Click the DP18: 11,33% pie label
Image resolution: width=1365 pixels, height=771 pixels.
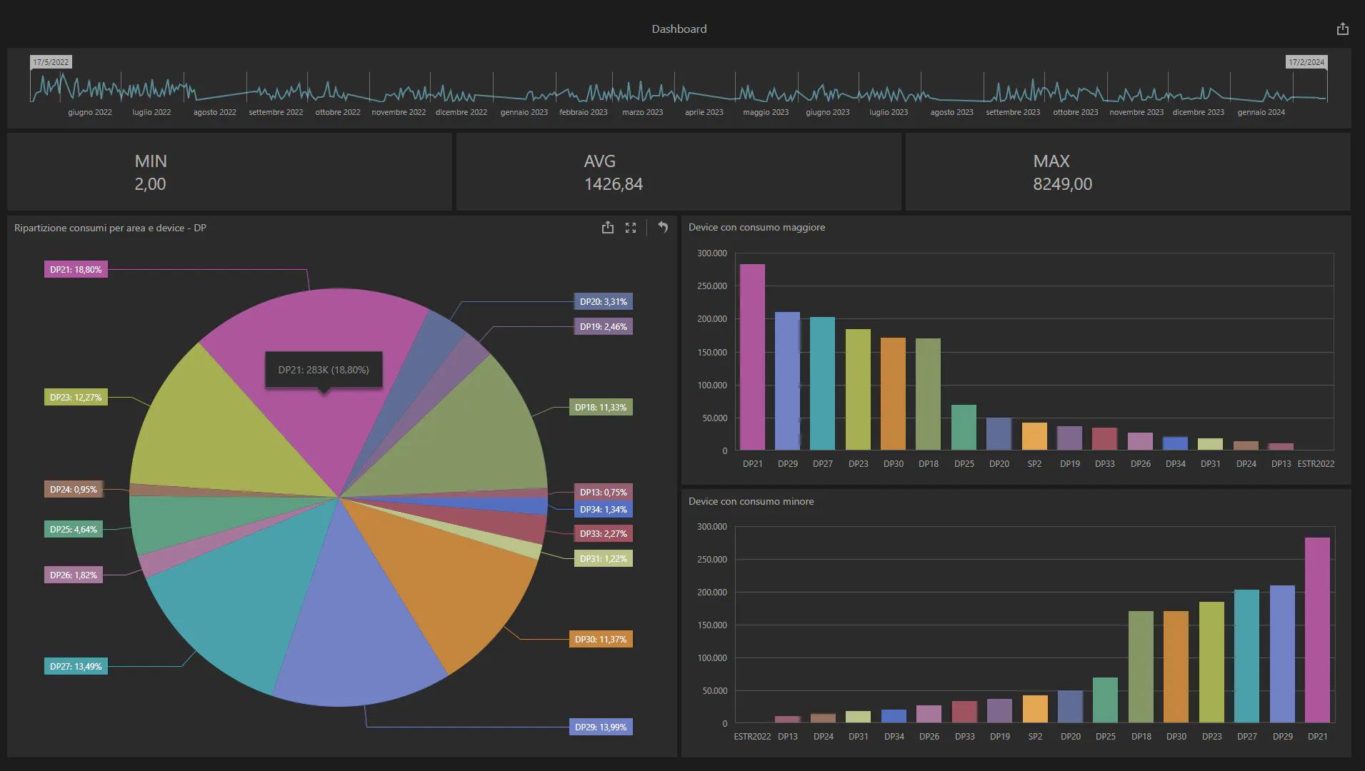[x=601, y=407]
